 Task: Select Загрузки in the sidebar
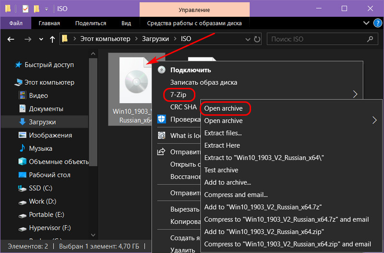click(x=45, y=122)
